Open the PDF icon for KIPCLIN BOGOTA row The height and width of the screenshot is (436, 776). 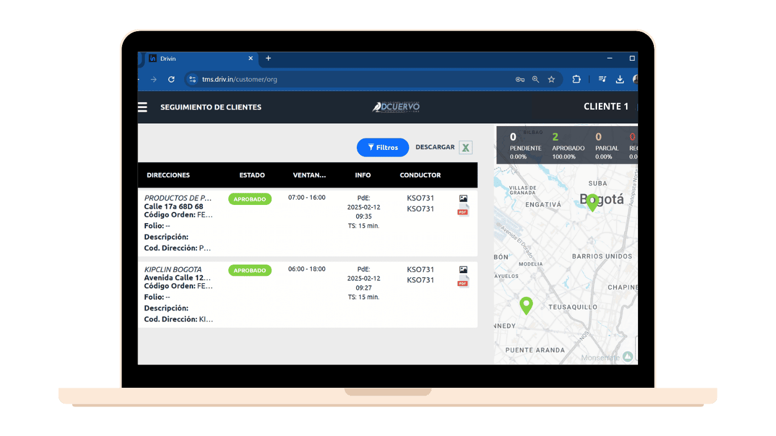[x=463, y=282]
